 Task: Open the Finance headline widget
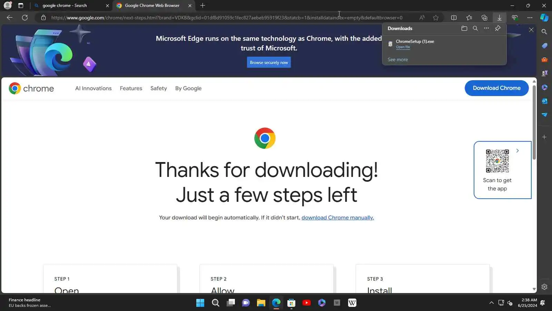coord(30,303)
